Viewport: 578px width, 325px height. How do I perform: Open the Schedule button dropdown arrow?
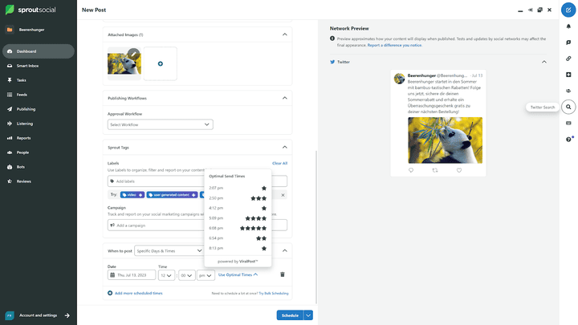(x=308, y=315)
